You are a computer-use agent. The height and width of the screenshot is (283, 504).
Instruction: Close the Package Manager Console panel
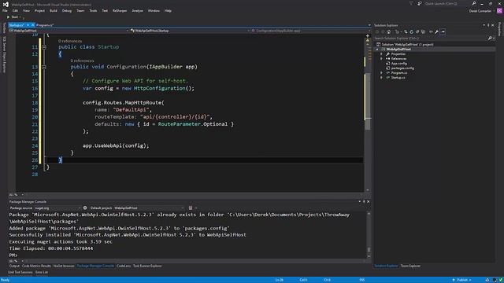(x=369, y=201)
